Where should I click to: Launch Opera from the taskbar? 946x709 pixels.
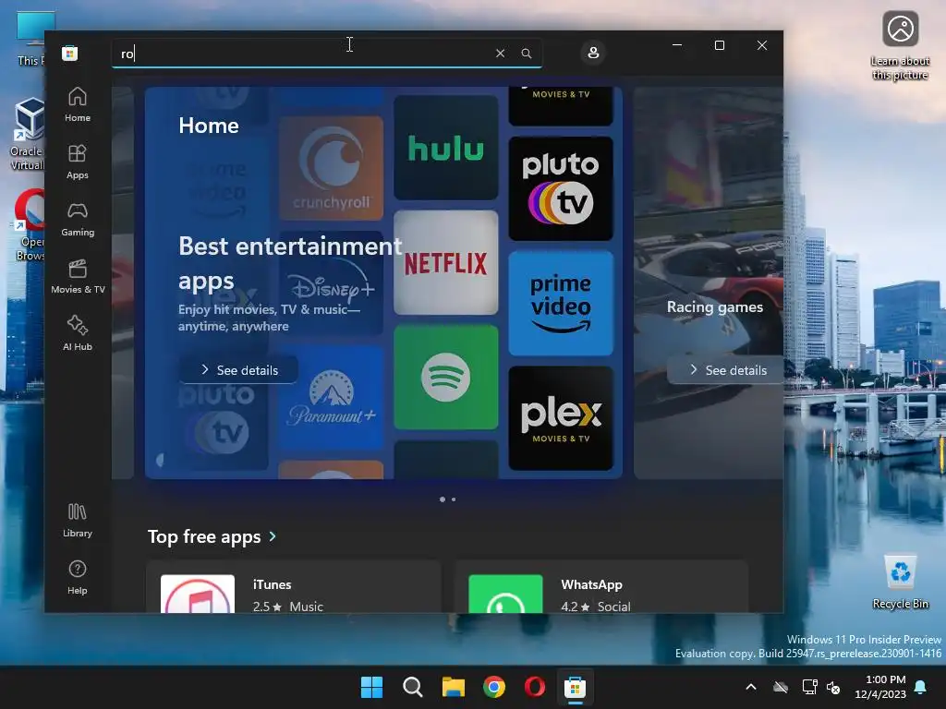point(535,687)
